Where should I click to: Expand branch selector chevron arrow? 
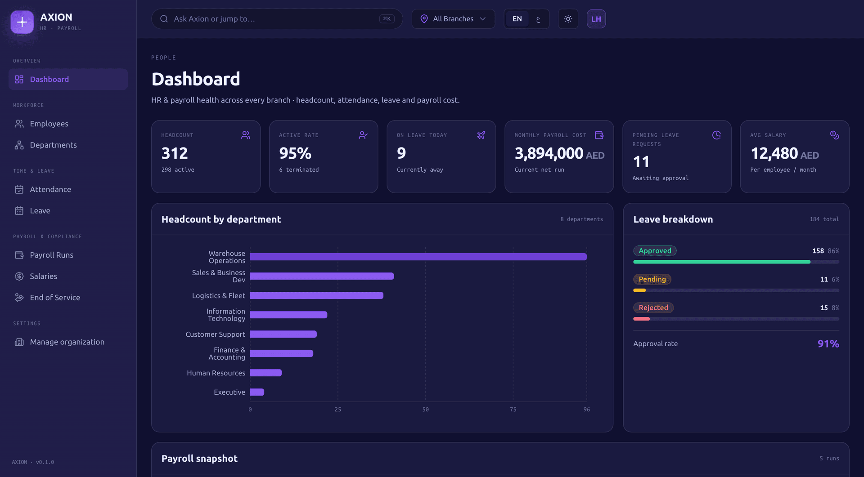483,19
